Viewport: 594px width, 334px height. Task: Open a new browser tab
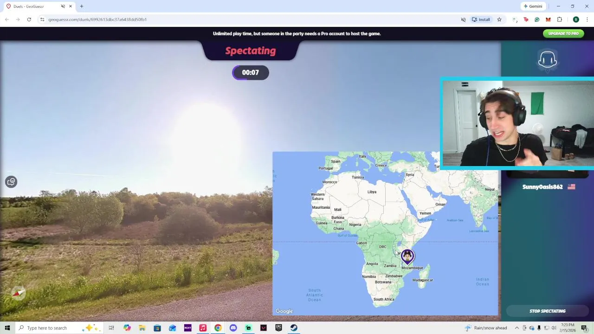(82, 6)
